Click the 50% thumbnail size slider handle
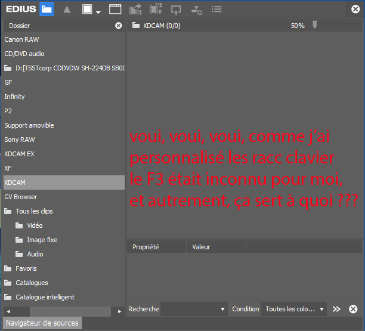This screenshot has height=331, width=365. [315, 24]
